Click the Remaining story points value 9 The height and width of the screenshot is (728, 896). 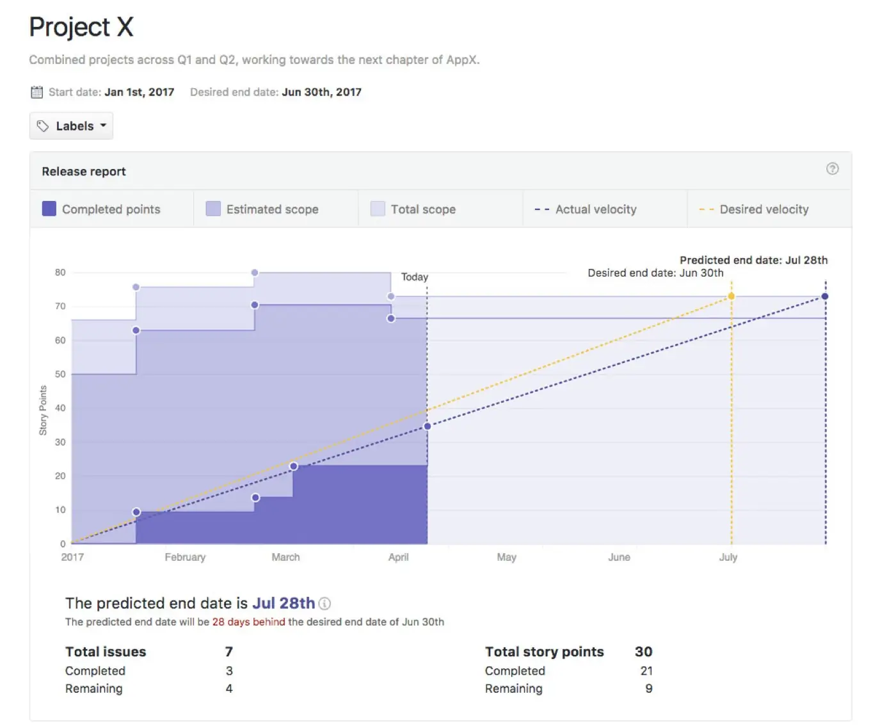click(649, 689)
